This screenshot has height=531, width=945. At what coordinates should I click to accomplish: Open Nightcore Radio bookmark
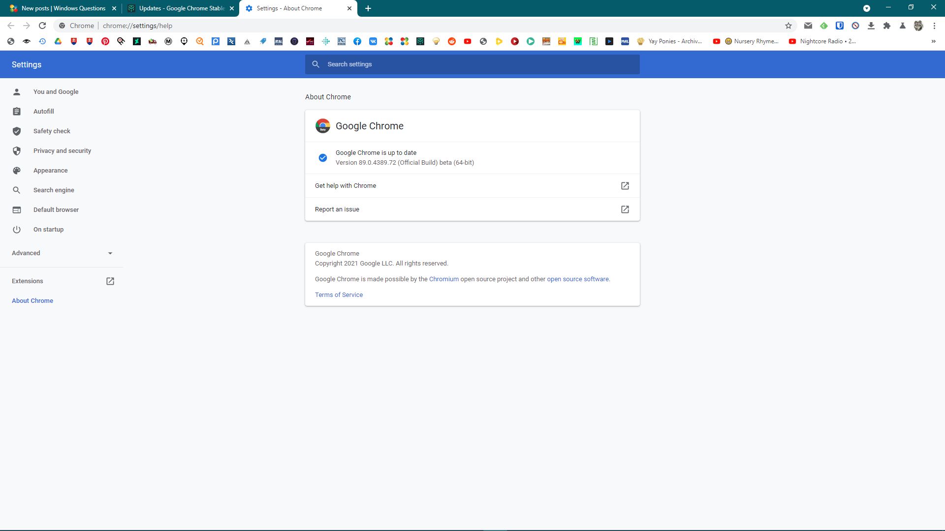[x=822, y=41]
